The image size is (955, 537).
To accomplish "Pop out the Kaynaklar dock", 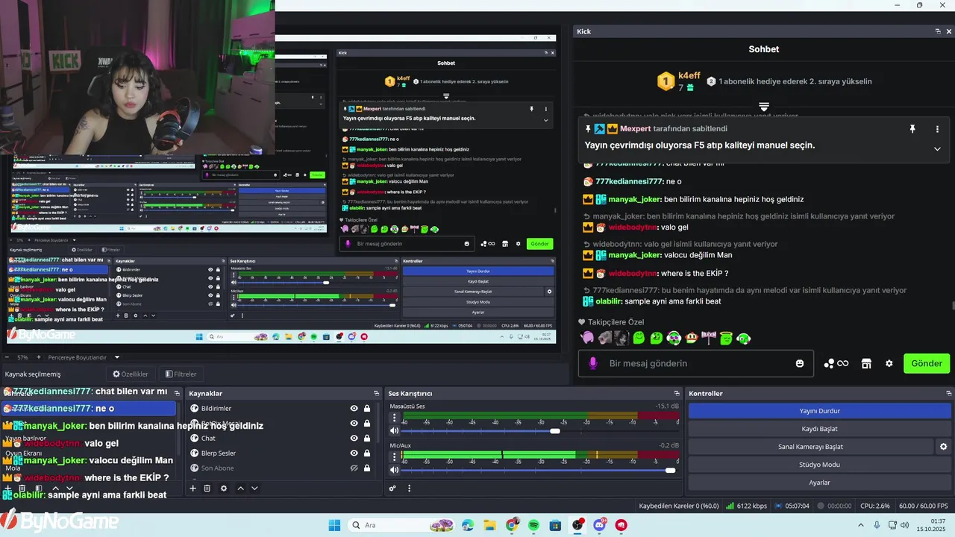I will 376,393.
